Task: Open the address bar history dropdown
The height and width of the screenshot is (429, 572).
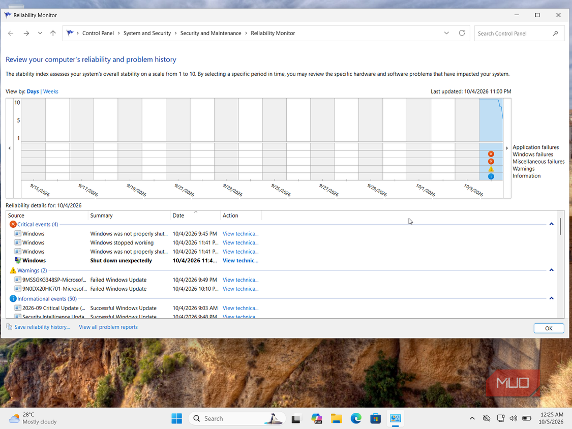Action: [446, 33]
